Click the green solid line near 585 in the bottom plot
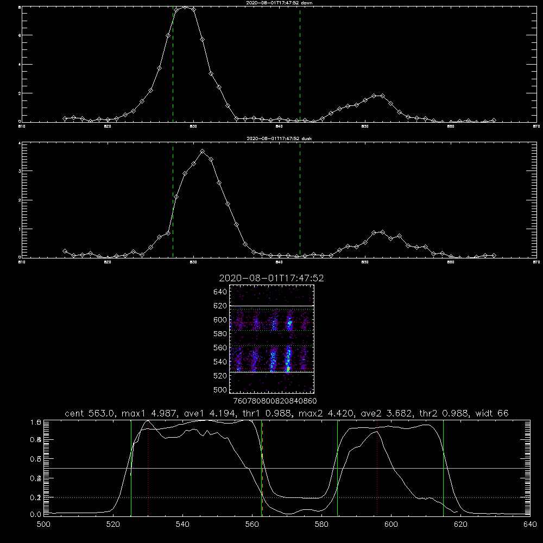Image resolution: width=543 pixels, height=543 pixels. 337,468
